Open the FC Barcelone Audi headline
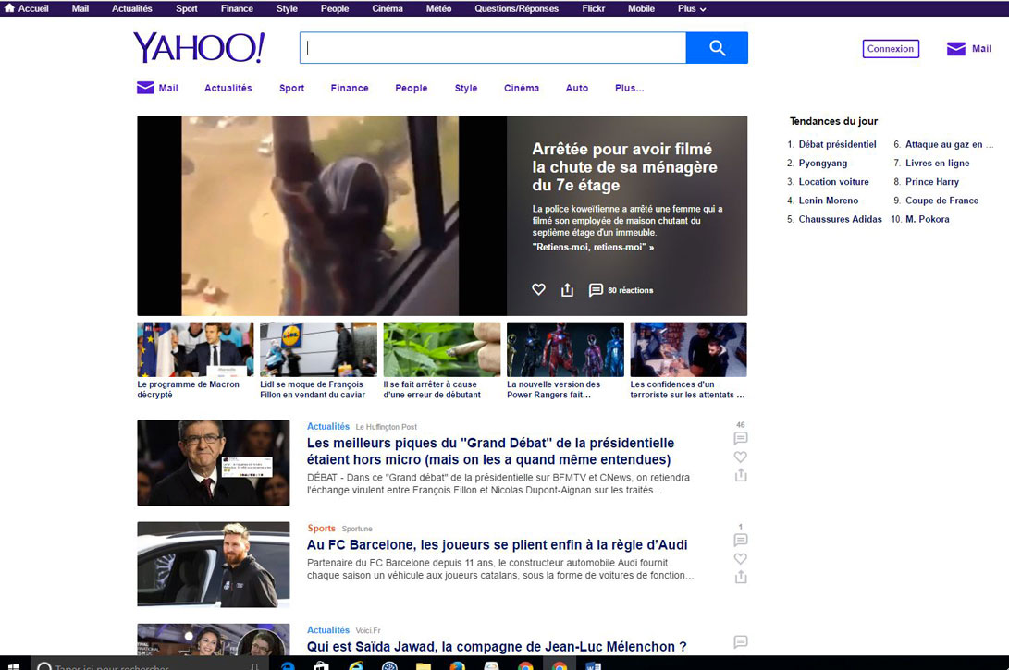 pos(497,544)
